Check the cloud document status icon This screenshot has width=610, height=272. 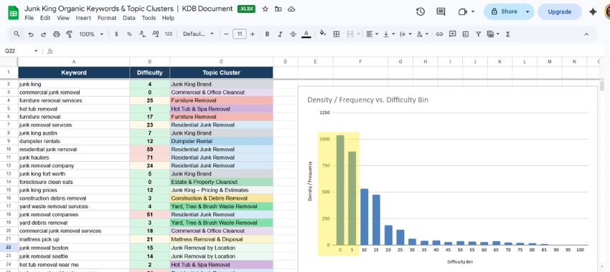pyautogui.click(x=291, y=9)
